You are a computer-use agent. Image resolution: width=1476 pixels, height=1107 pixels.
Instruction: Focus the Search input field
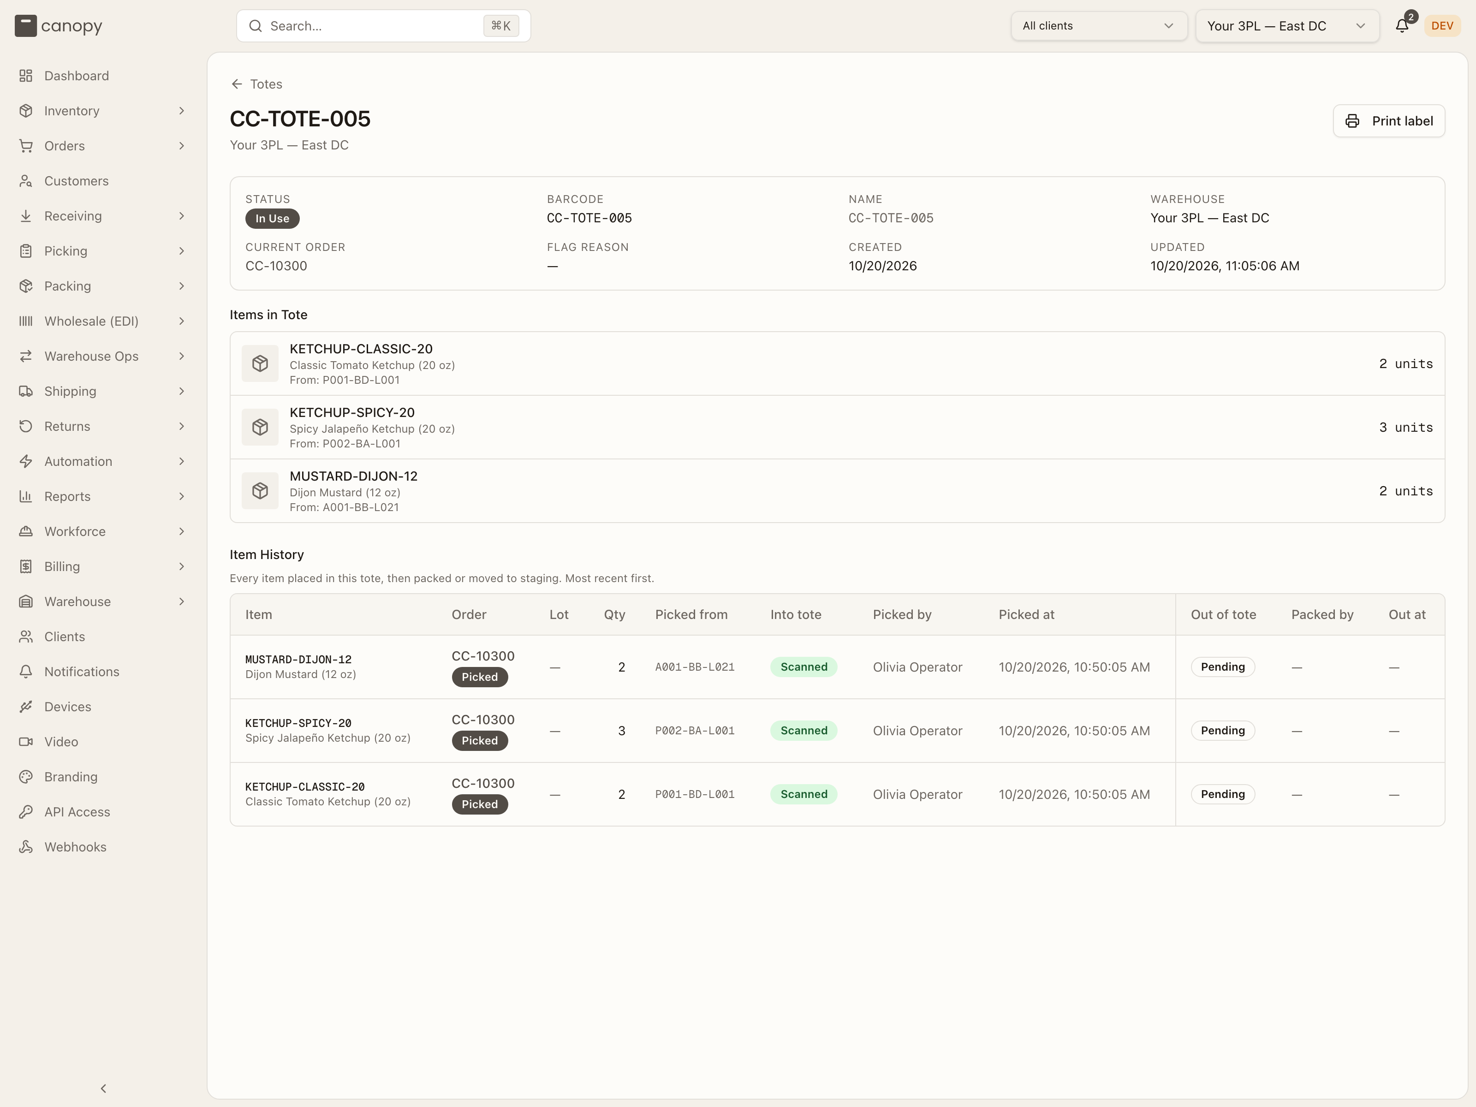click(x=383, y=26)
